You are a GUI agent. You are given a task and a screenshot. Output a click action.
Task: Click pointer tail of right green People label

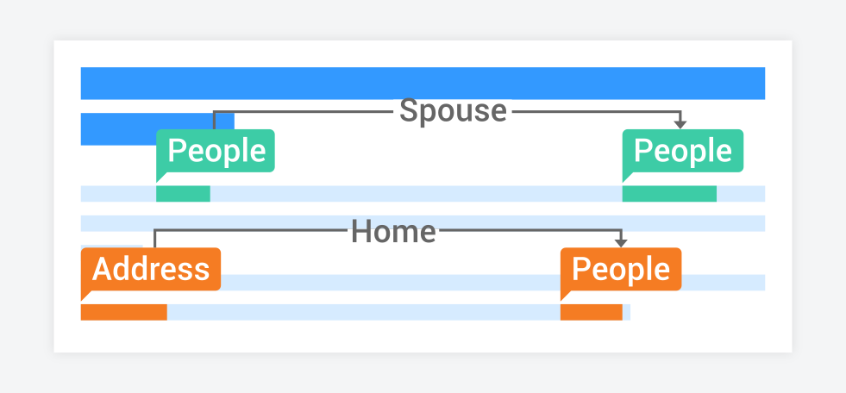tap(627, 177)
